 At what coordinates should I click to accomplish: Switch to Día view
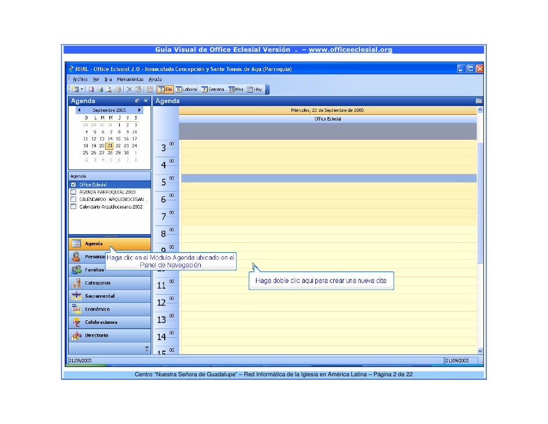165,89
